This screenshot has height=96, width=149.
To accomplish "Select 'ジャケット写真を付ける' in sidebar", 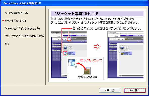I will tap(16, 21).
